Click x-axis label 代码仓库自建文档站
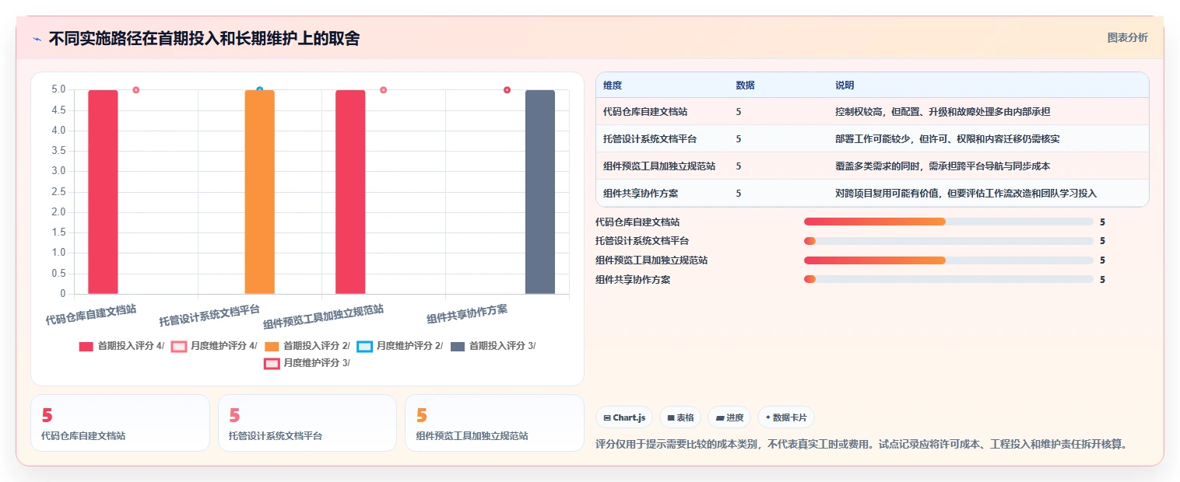The height and width of the screenshot is (482, 1180). coord(91,314)
